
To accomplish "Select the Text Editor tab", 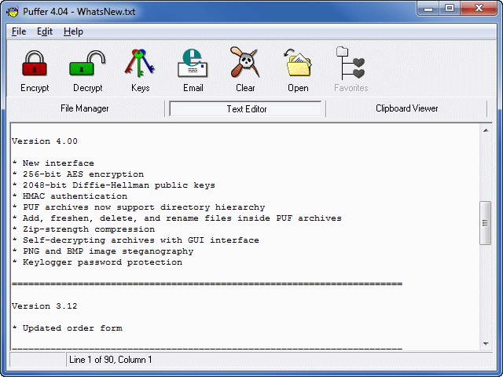I will [246, 109].
